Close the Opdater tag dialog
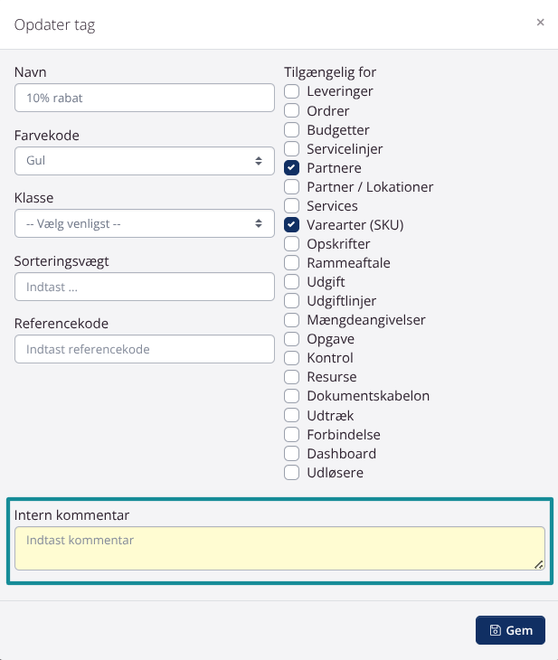 540,23
